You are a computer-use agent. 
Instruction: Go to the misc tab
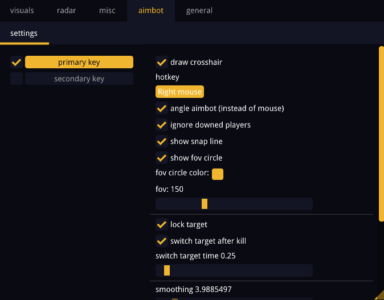(107, 10)
